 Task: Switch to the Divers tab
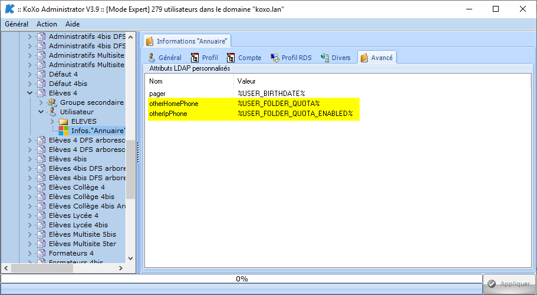(x=335, y=58)
